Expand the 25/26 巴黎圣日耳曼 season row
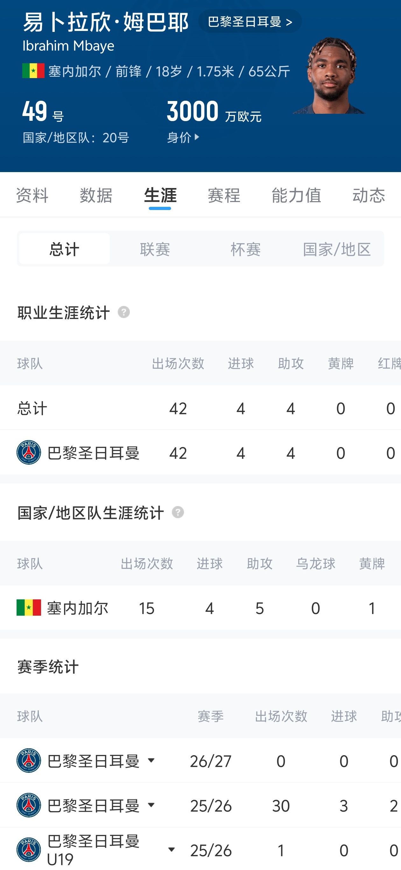The height and width of the screenshot is (870, 401). 151,805
